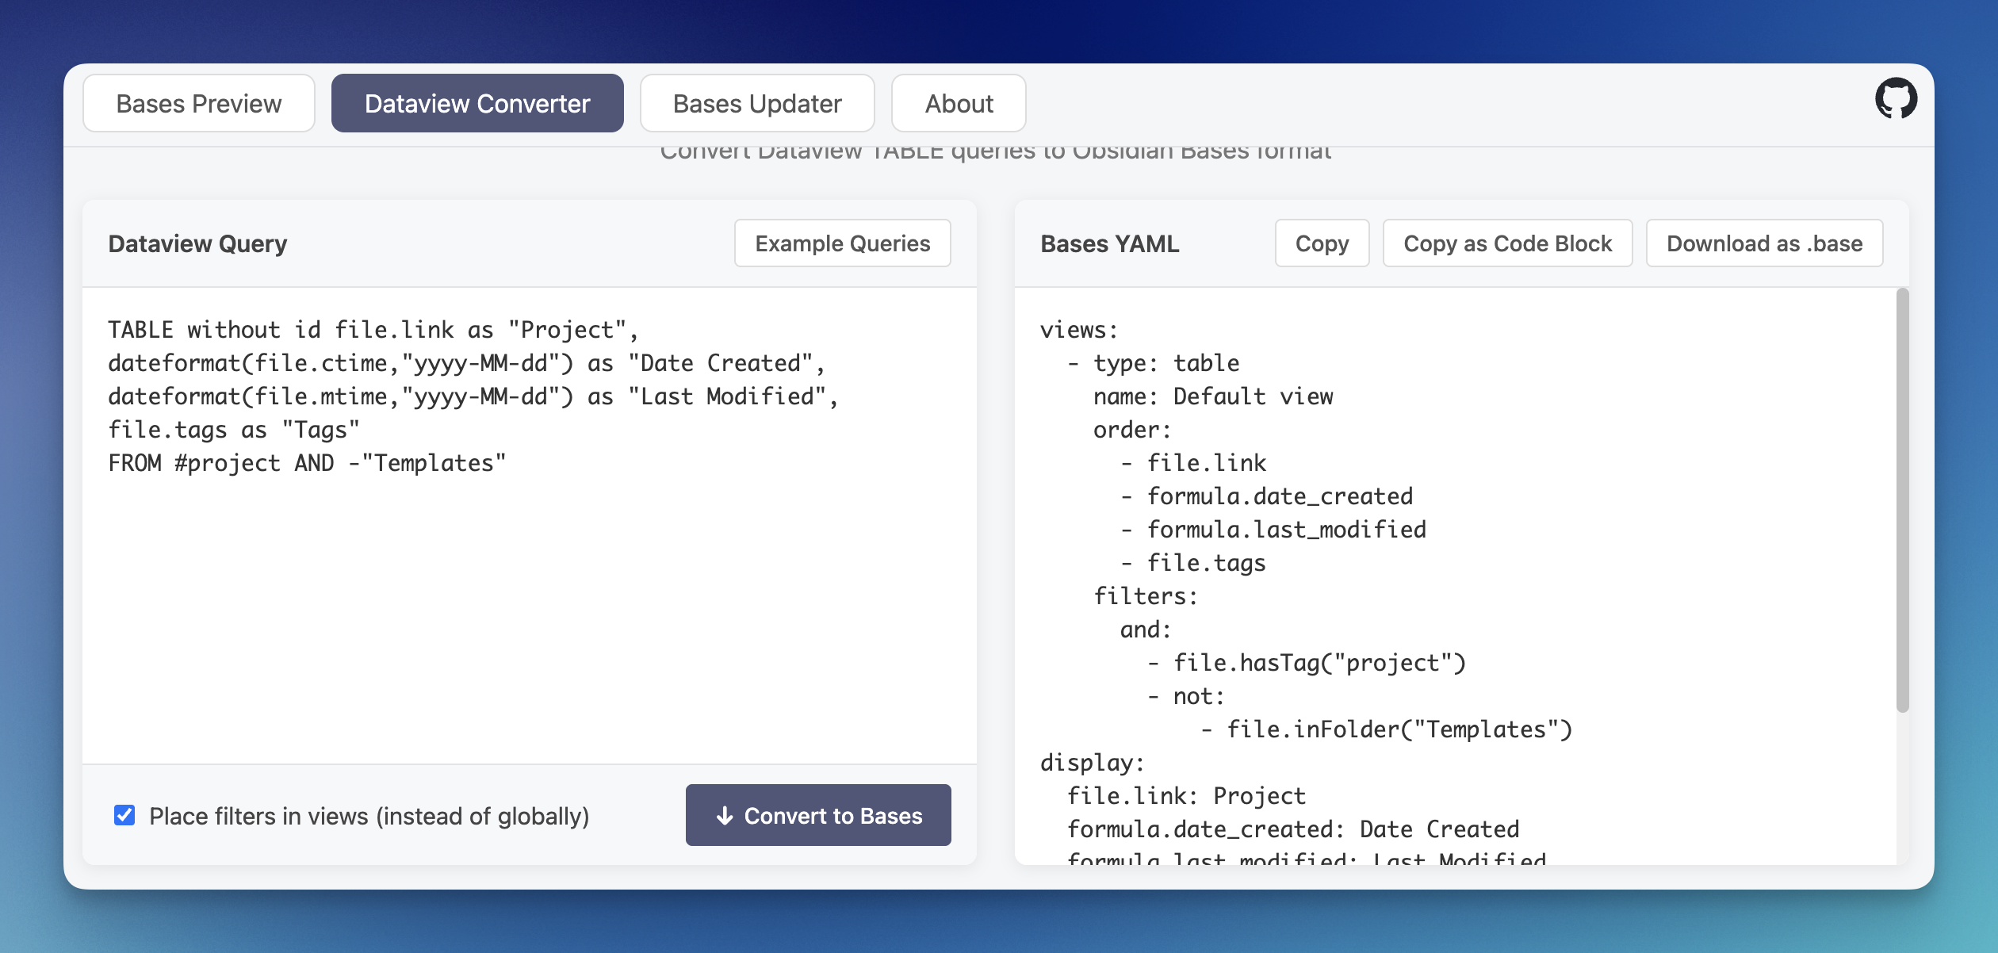Click the down-arrow icon on Convert to Bases
Screen dimensions: 1998x953
(724, 816)
